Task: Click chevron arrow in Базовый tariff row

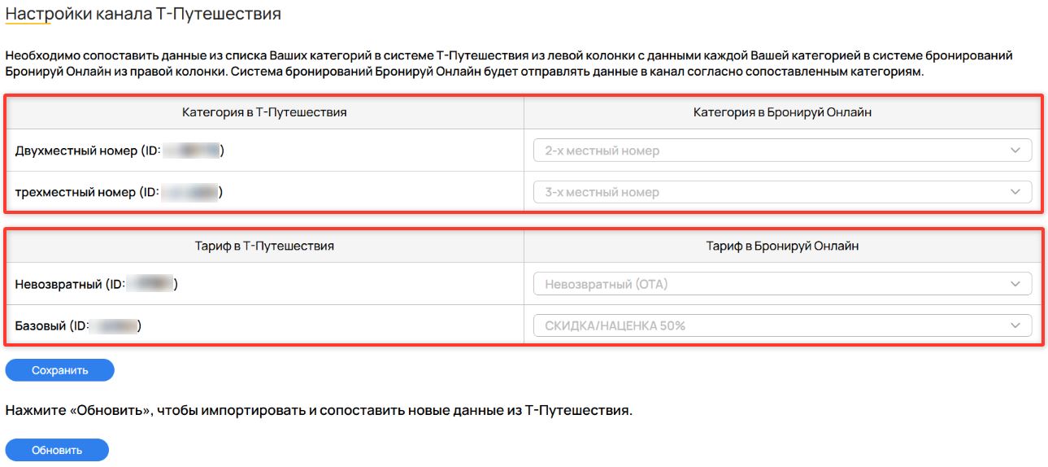Action: pyautogui.click(x=1015, y=325)
